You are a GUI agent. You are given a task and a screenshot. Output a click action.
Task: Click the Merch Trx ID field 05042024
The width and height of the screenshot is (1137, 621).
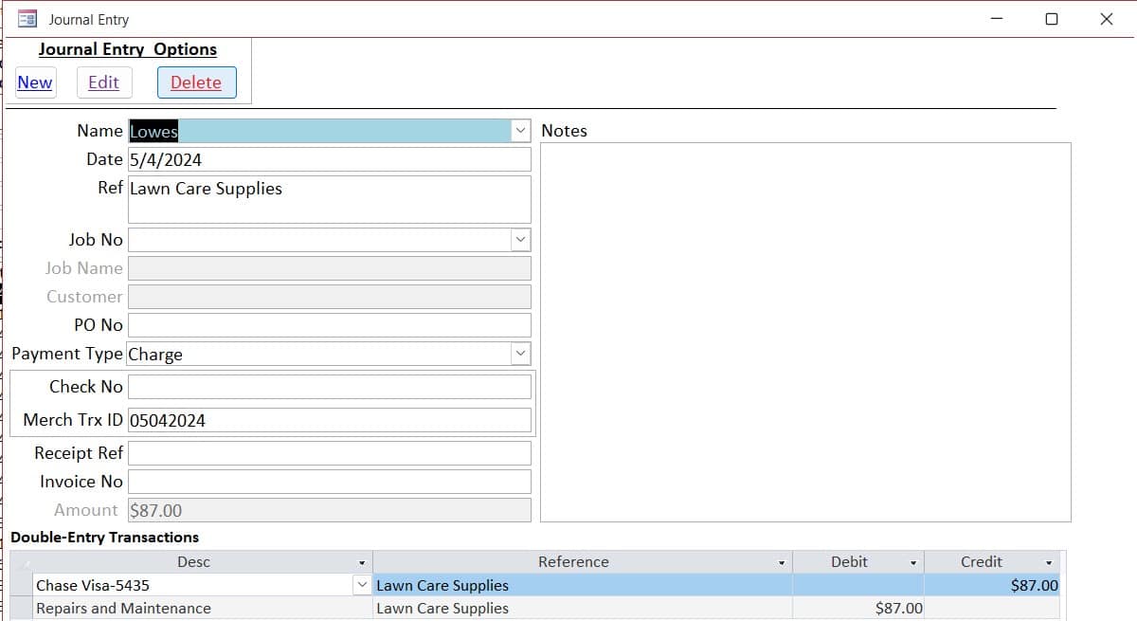coord(330,420)
